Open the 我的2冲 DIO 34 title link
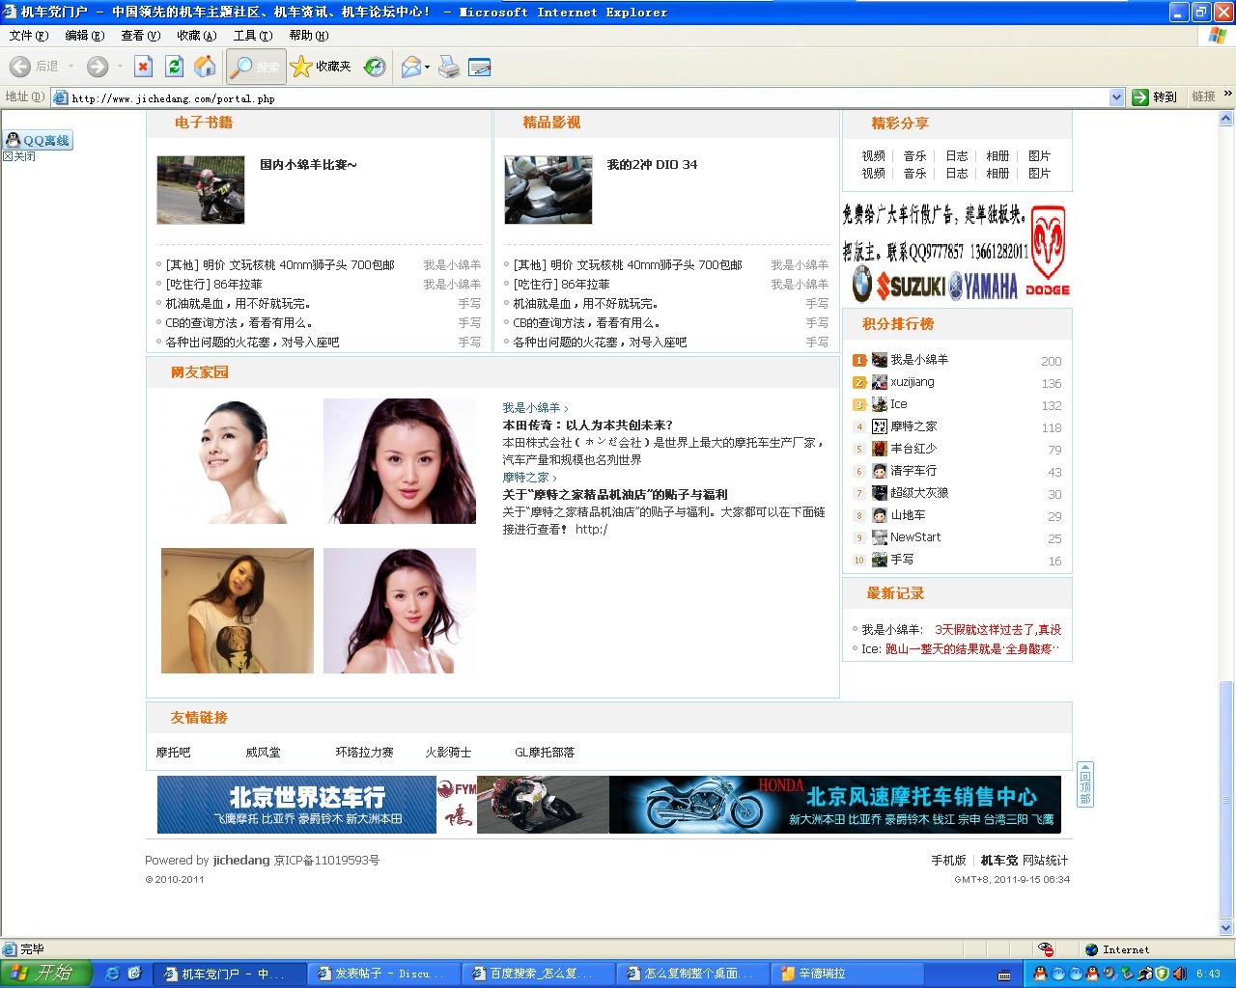1236x988 pixels. pos(652,165)
